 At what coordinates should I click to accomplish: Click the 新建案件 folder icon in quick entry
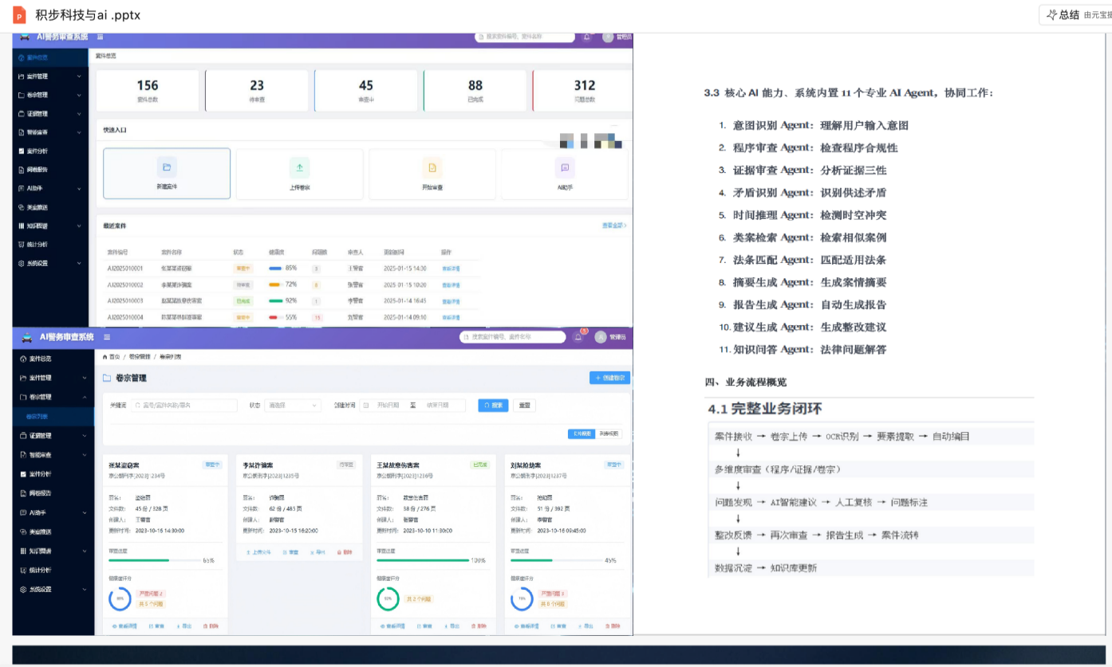coord(167,167)
